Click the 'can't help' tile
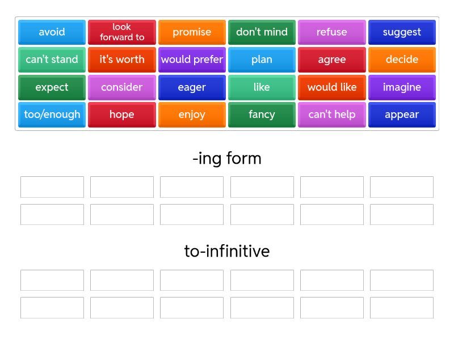Viewport: 454px width, 340px height. (x=331, y=114)
